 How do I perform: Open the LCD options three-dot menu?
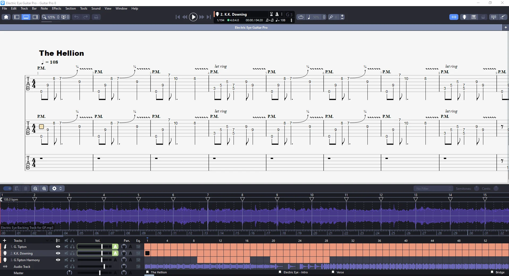coord(282,14)
